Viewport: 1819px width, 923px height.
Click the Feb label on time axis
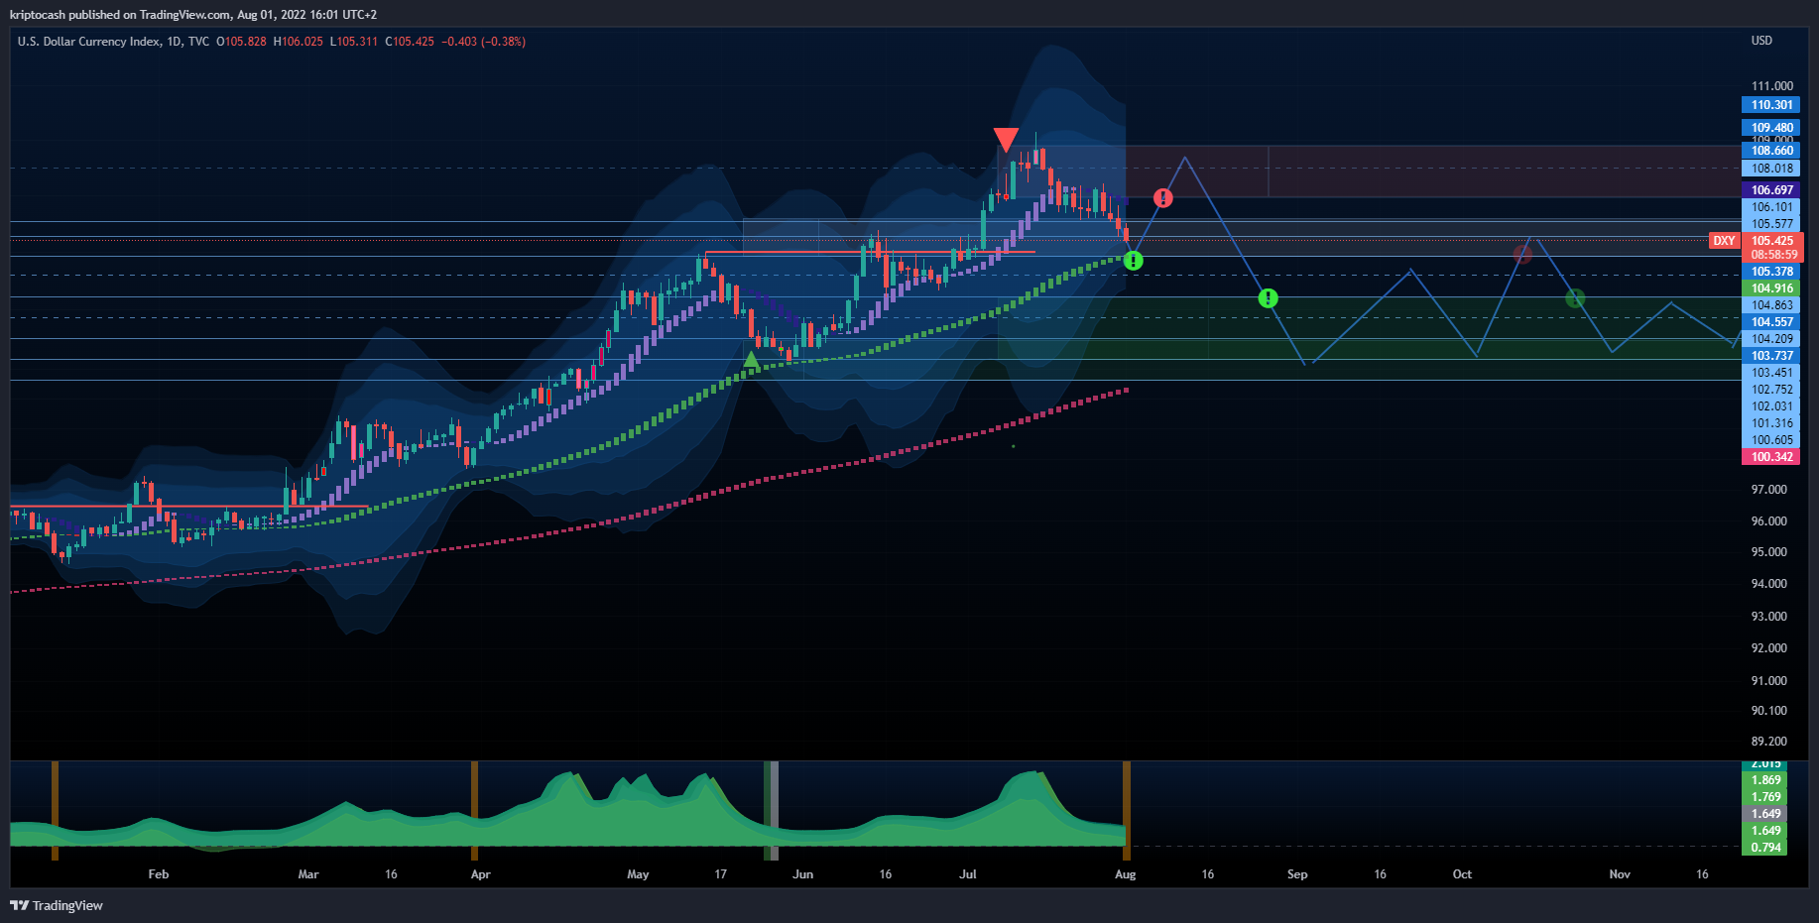point(158,874)
